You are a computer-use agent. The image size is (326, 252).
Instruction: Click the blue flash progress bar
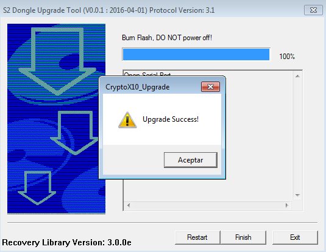click(x=196, y=54)
